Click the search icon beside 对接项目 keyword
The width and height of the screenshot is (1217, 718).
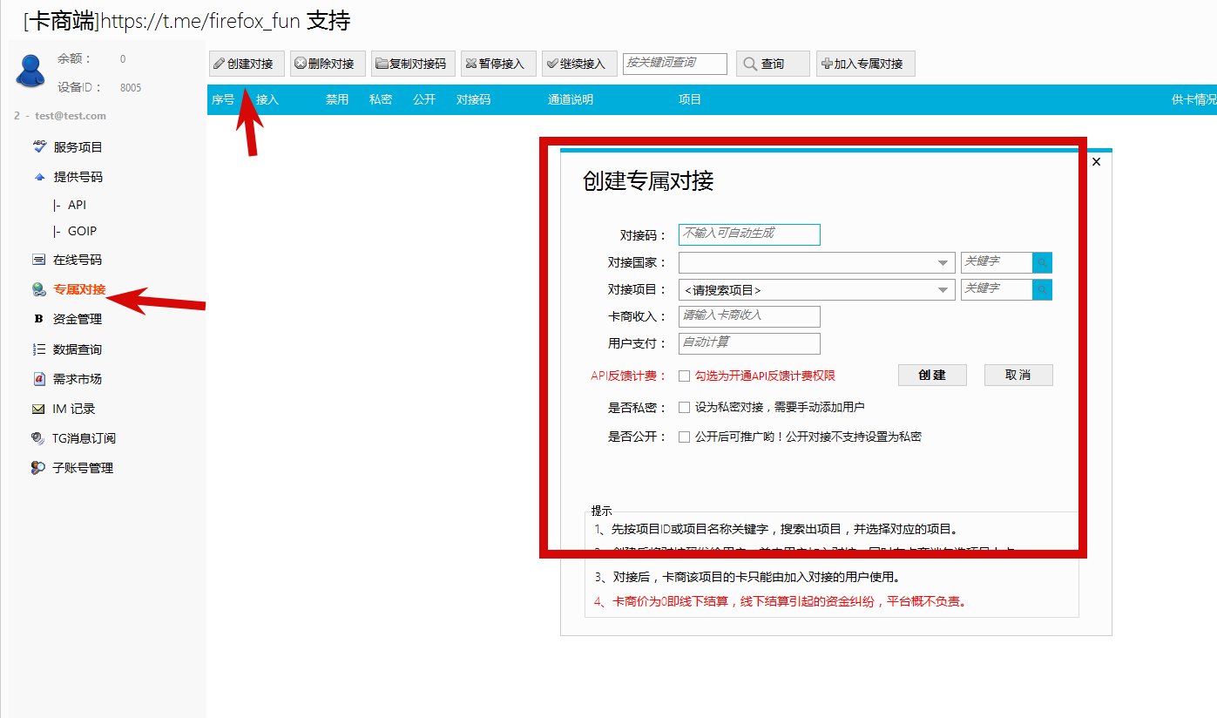coord(1042,289)
